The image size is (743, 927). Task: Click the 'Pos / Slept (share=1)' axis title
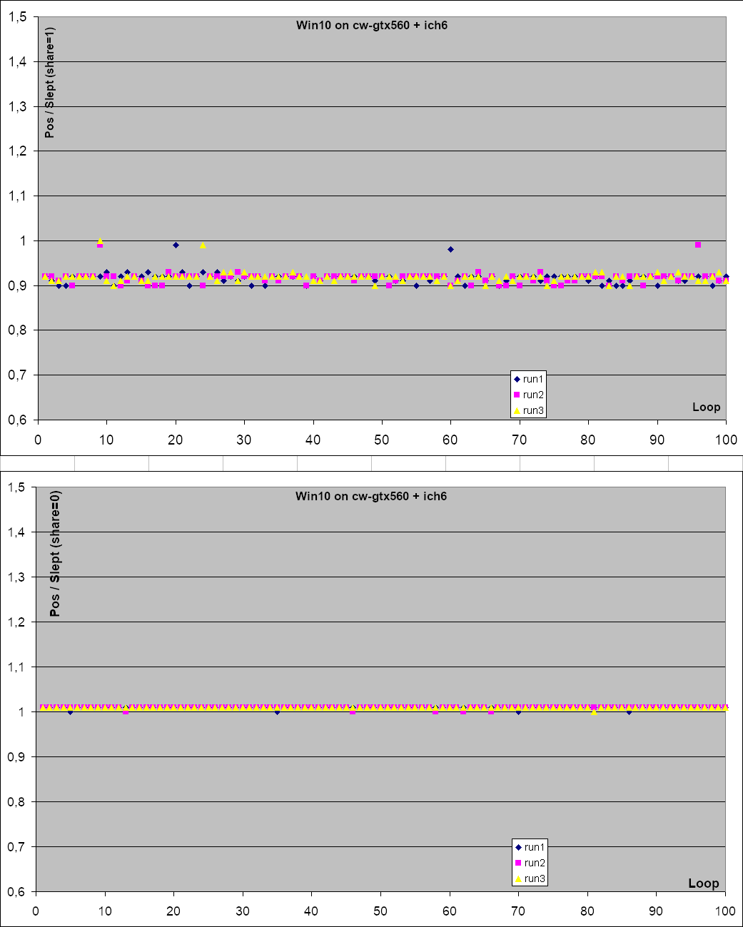[x=50, y=83]
